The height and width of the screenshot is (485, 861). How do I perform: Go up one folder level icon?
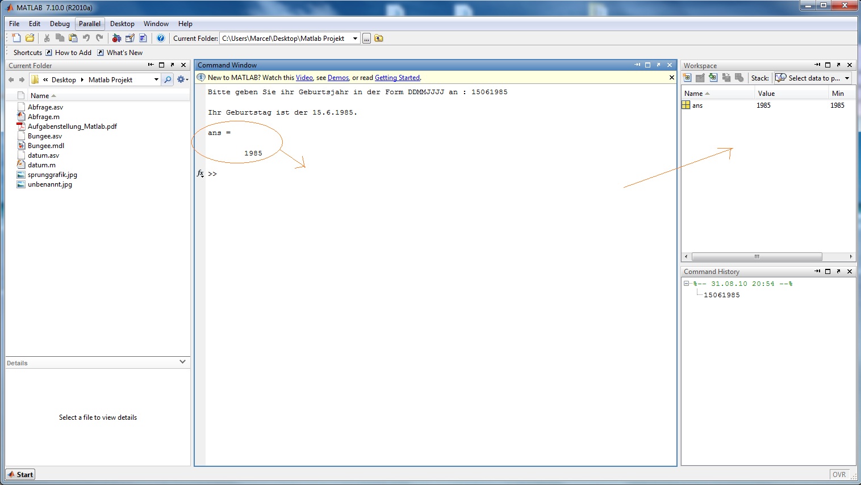click(x=379, y=38)
